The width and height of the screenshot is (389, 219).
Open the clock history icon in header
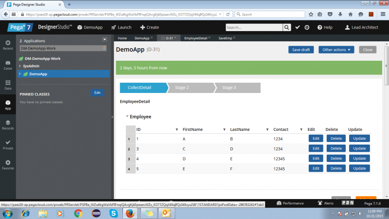[x=307, y=27]
